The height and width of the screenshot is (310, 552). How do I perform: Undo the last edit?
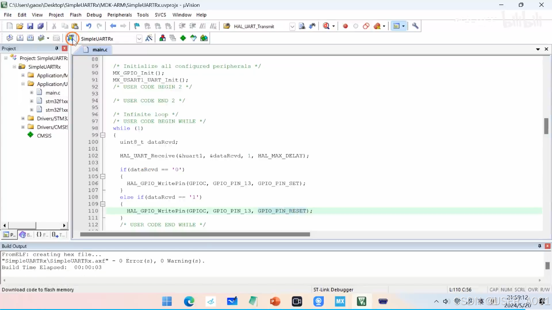[x=89, y=26]
